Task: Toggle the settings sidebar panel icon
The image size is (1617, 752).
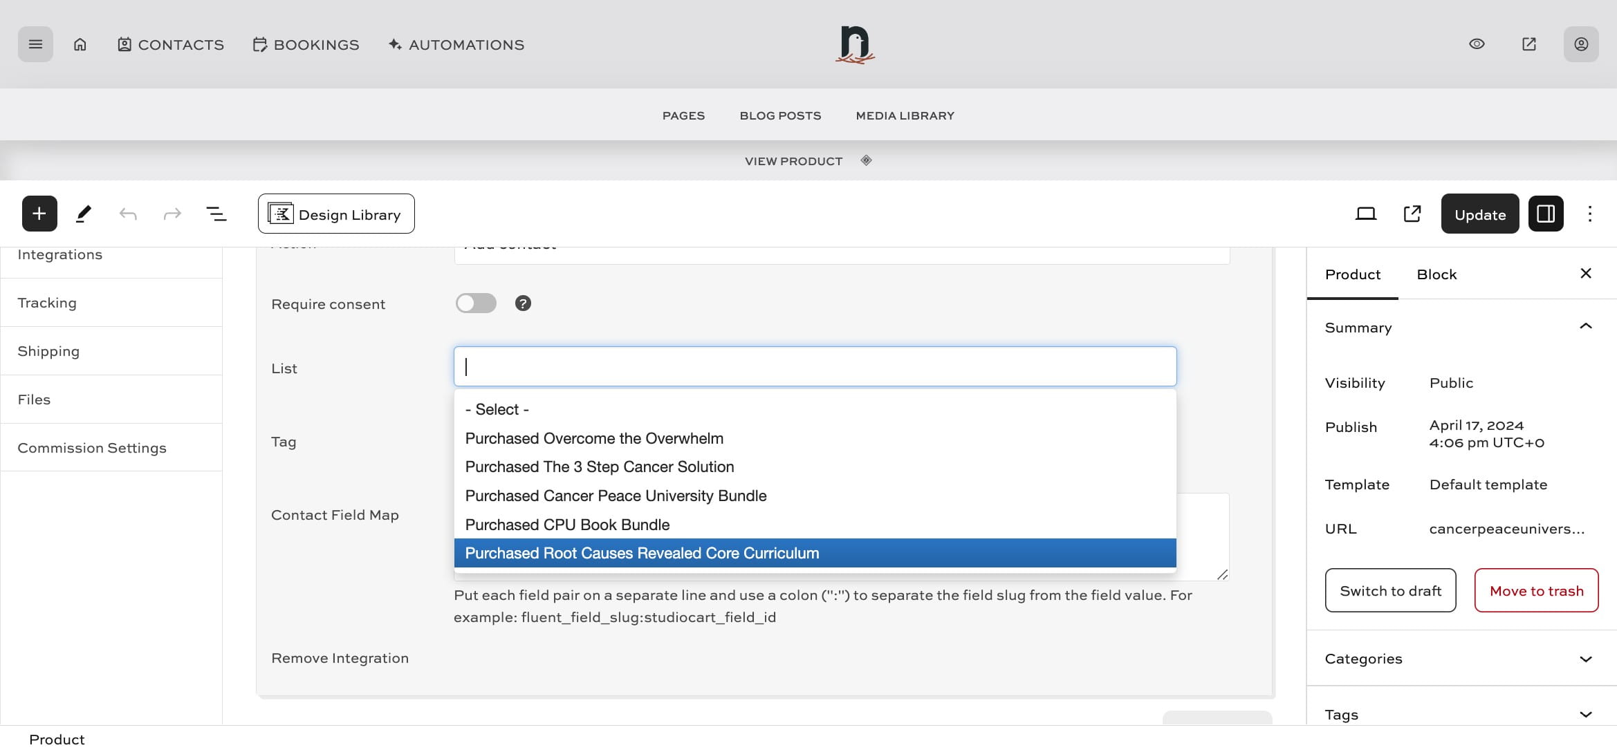Action: pos(1546,214)
